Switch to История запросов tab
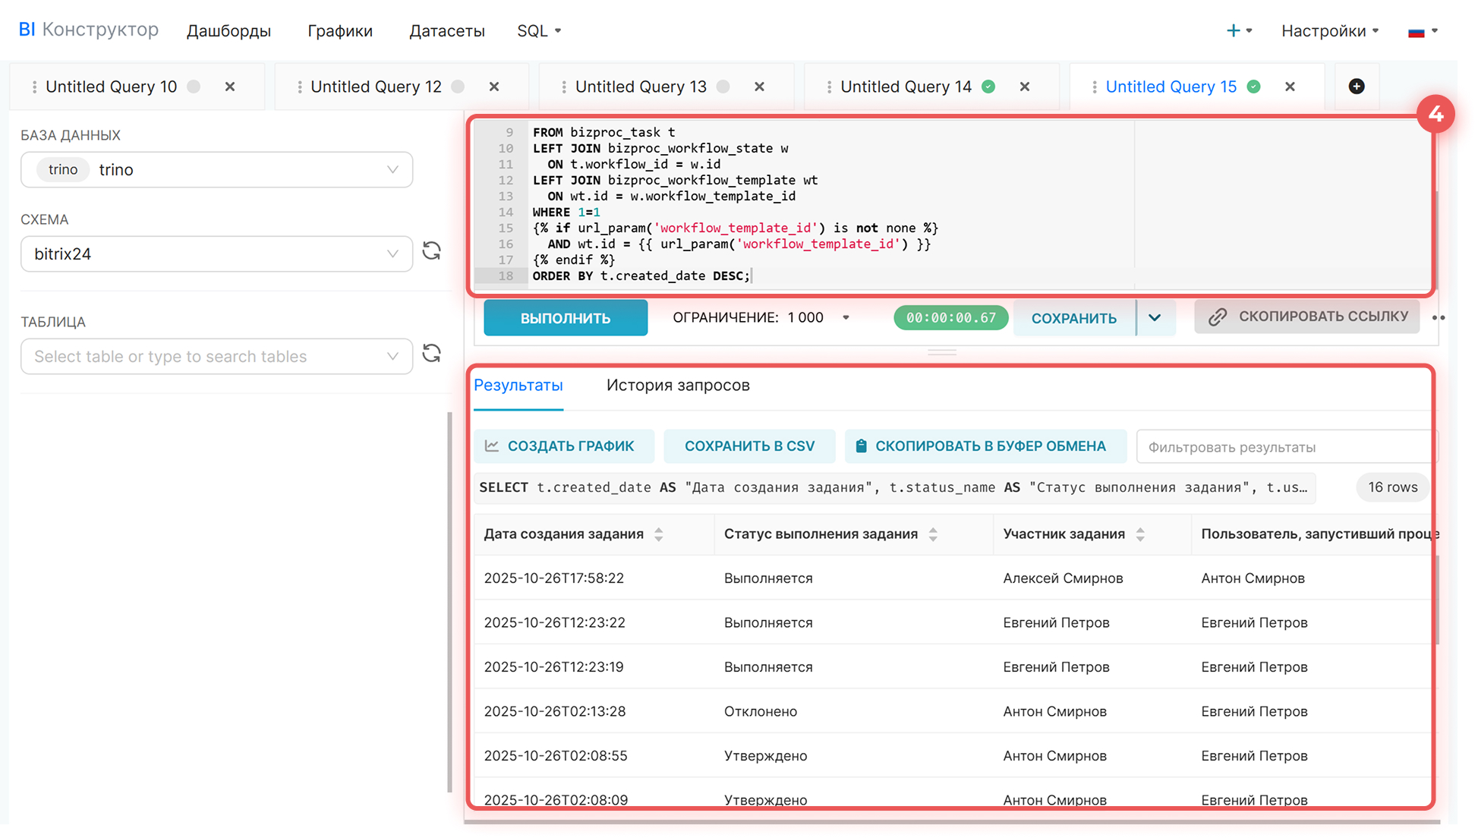This screenshot has height=838, width=1478. click(677, 386)
